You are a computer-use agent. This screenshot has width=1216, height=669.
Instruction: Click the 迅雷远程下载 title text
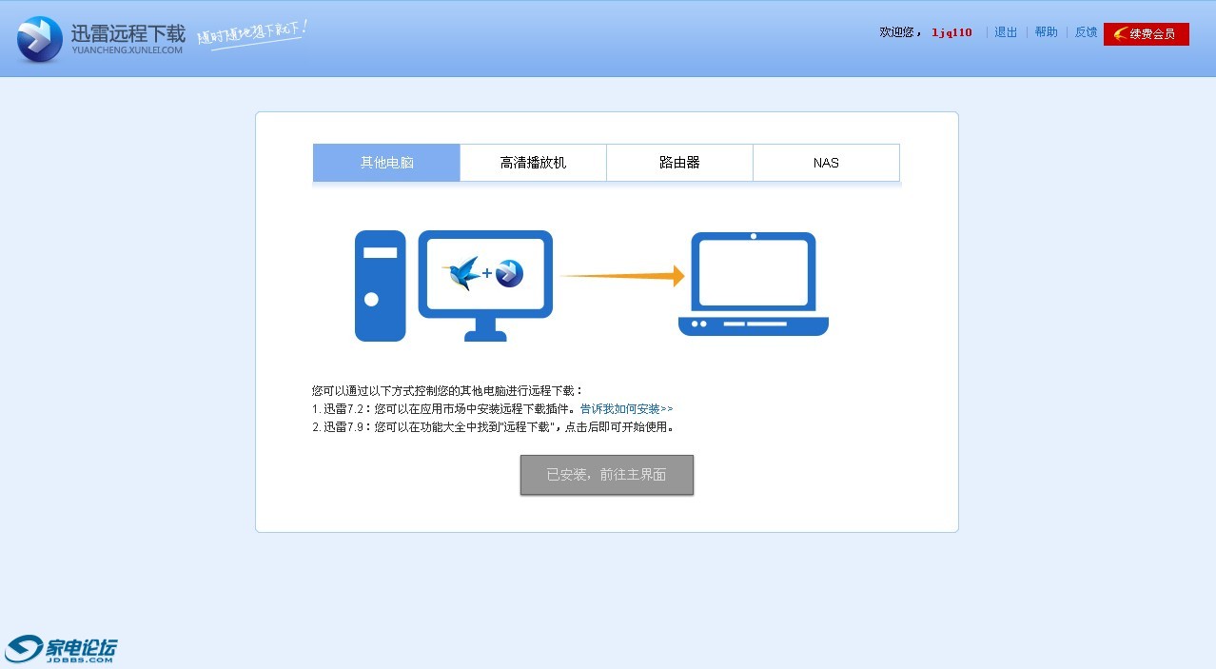click(128, 34)
